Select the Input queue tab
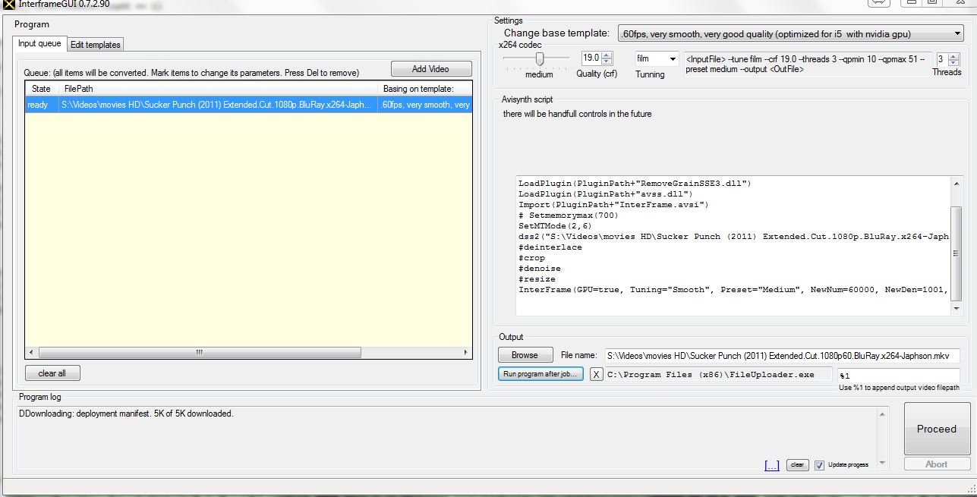977x497 pixels. point(39,44)
